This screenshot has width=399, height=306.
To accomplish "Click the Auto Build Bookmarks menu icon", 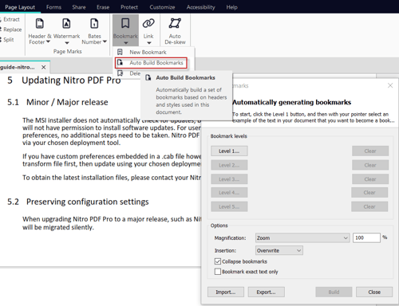I will (x=120, y=63).
